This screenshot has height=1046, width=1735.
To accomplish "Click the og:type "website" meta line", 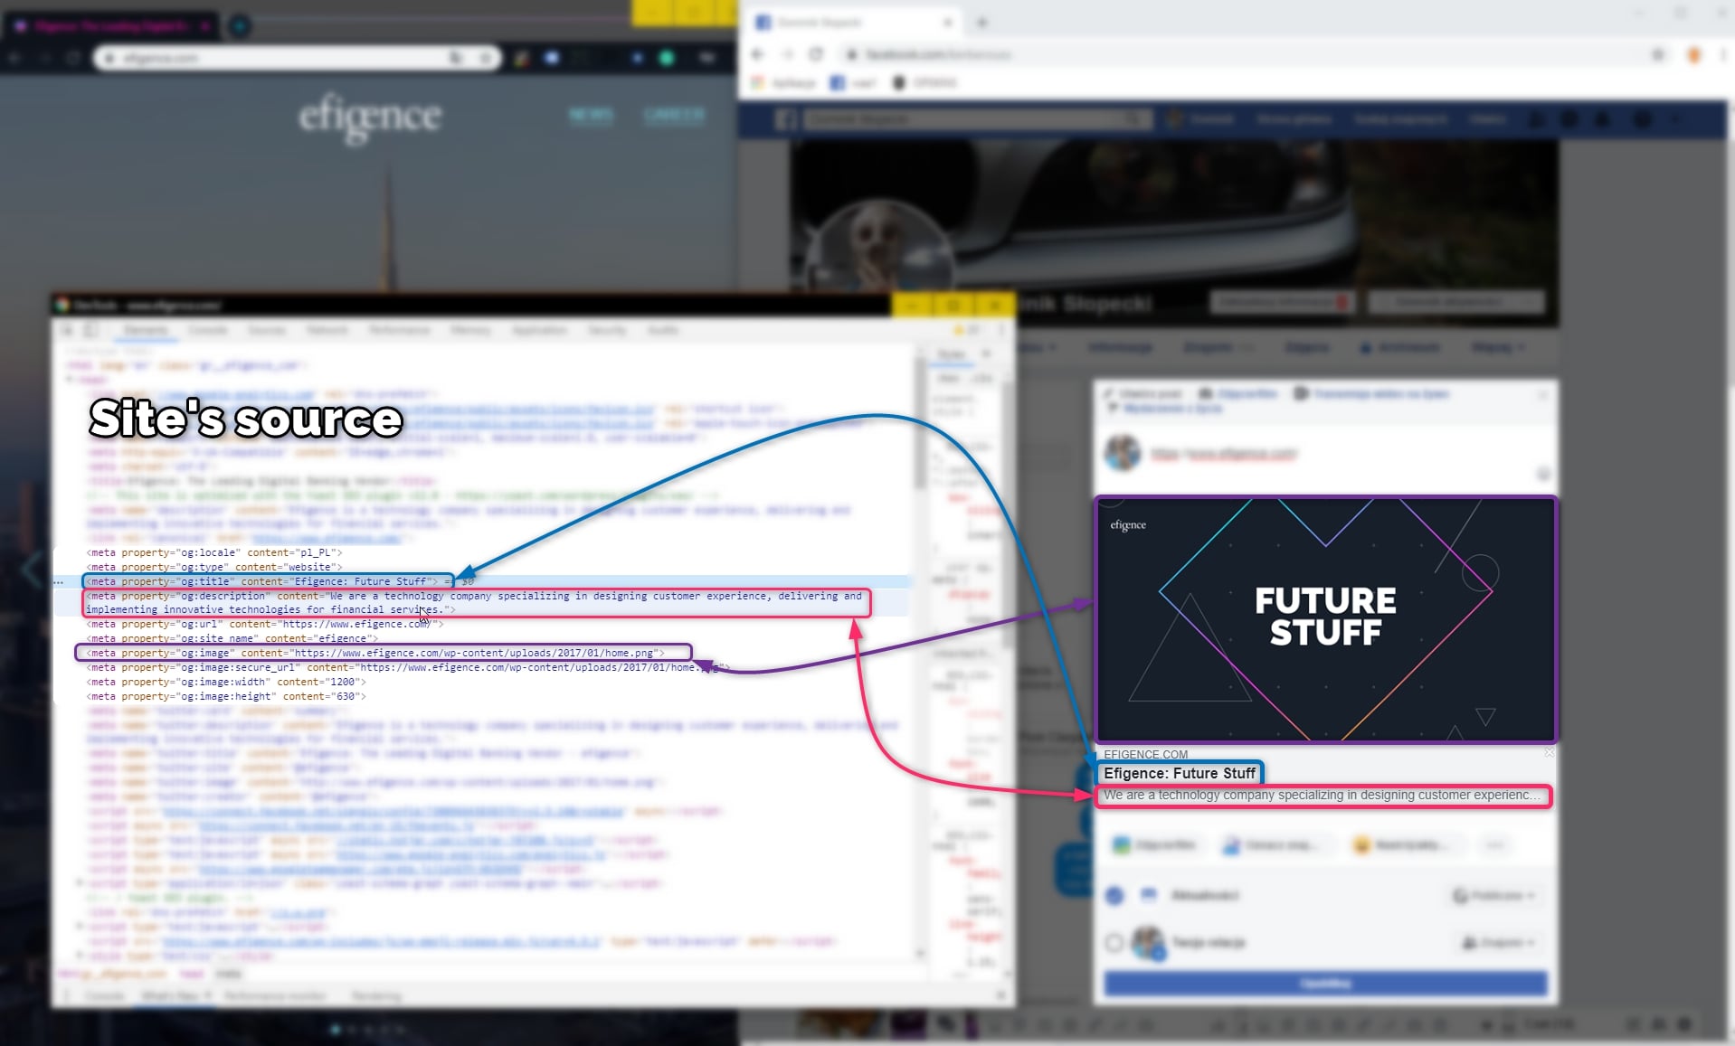I will pos(214,567).
